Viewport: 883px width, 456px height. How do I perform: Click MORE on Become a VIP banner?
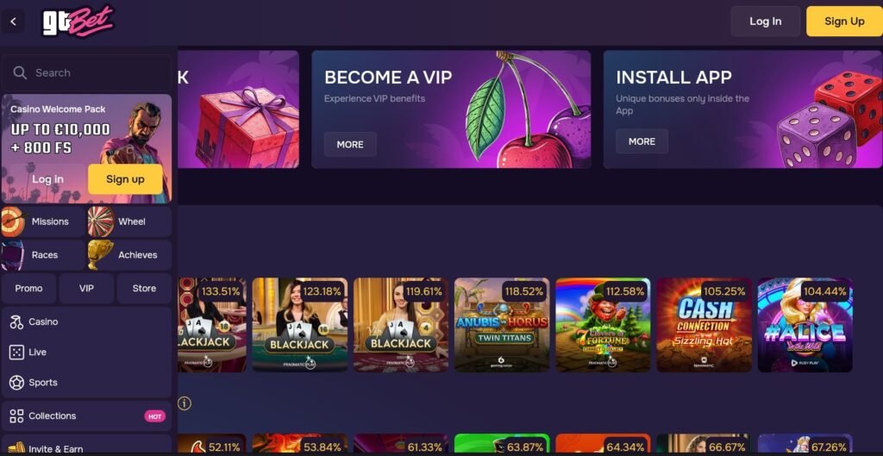coord(350,144)
